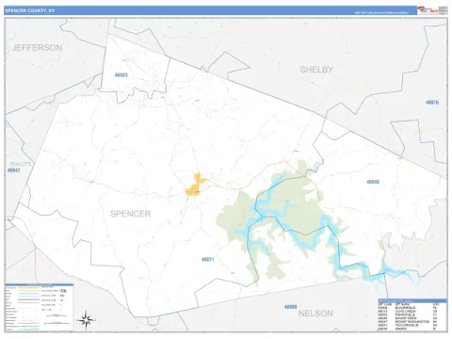Click ZIP code label 40046
The image size is (452, 339).
373,182
